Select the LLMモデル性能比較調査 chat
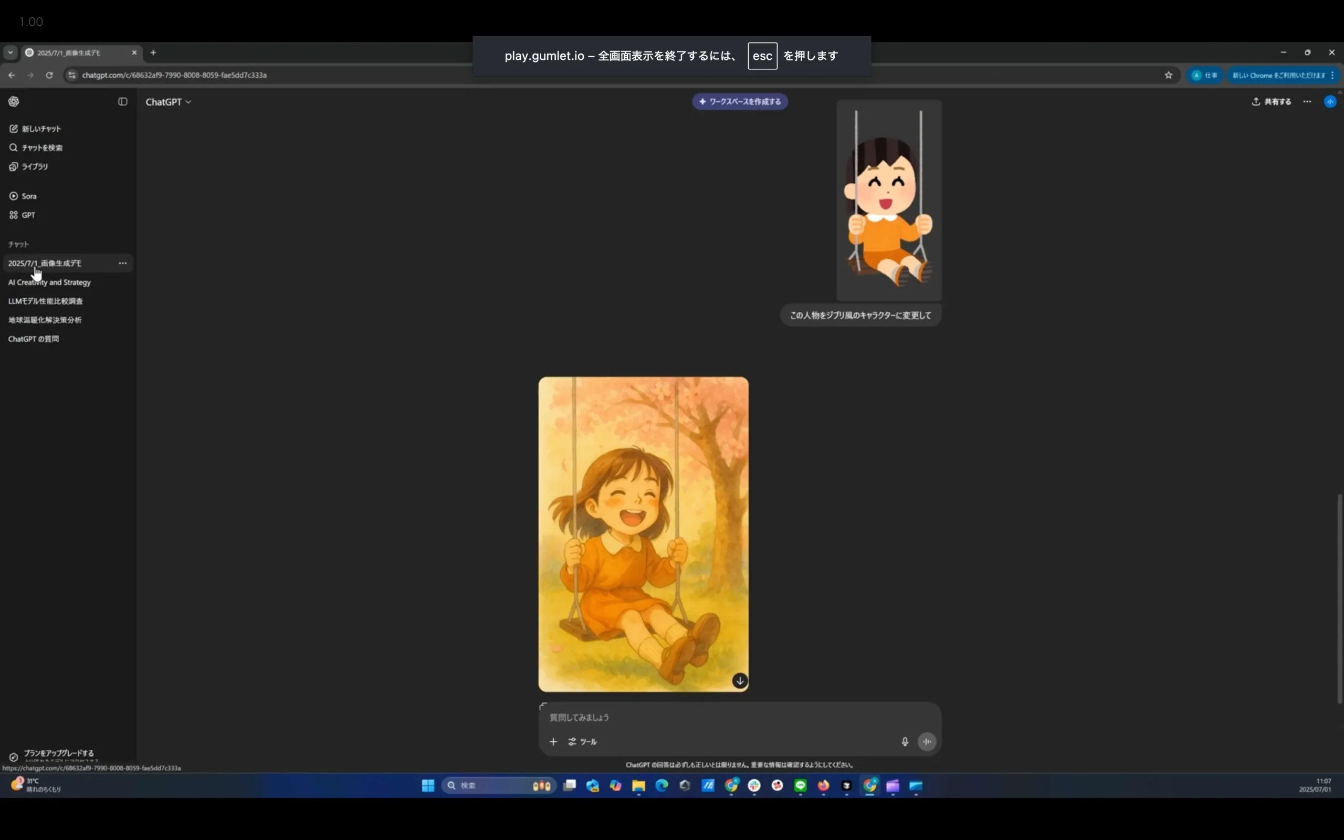This screenshot has height=840, width=1344. 46,301
